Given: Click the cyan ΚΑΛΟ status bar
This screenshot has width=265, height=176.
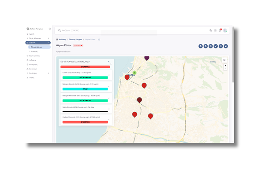Looking at the screenshot, I should tap(85, 89).
